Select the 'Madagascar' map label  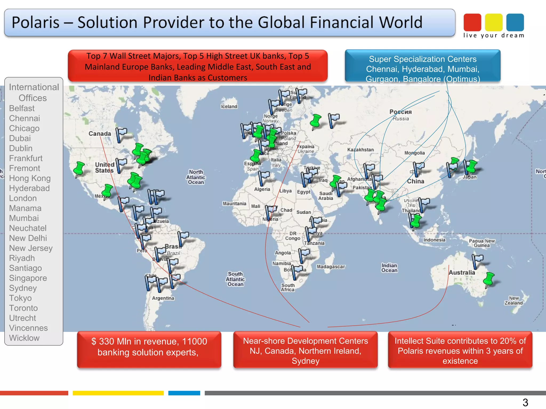331,267
